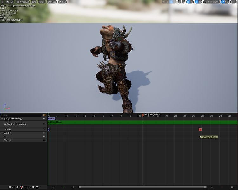Choose the translate gizmo tool
238x190 pixels.
click(168, 2)
